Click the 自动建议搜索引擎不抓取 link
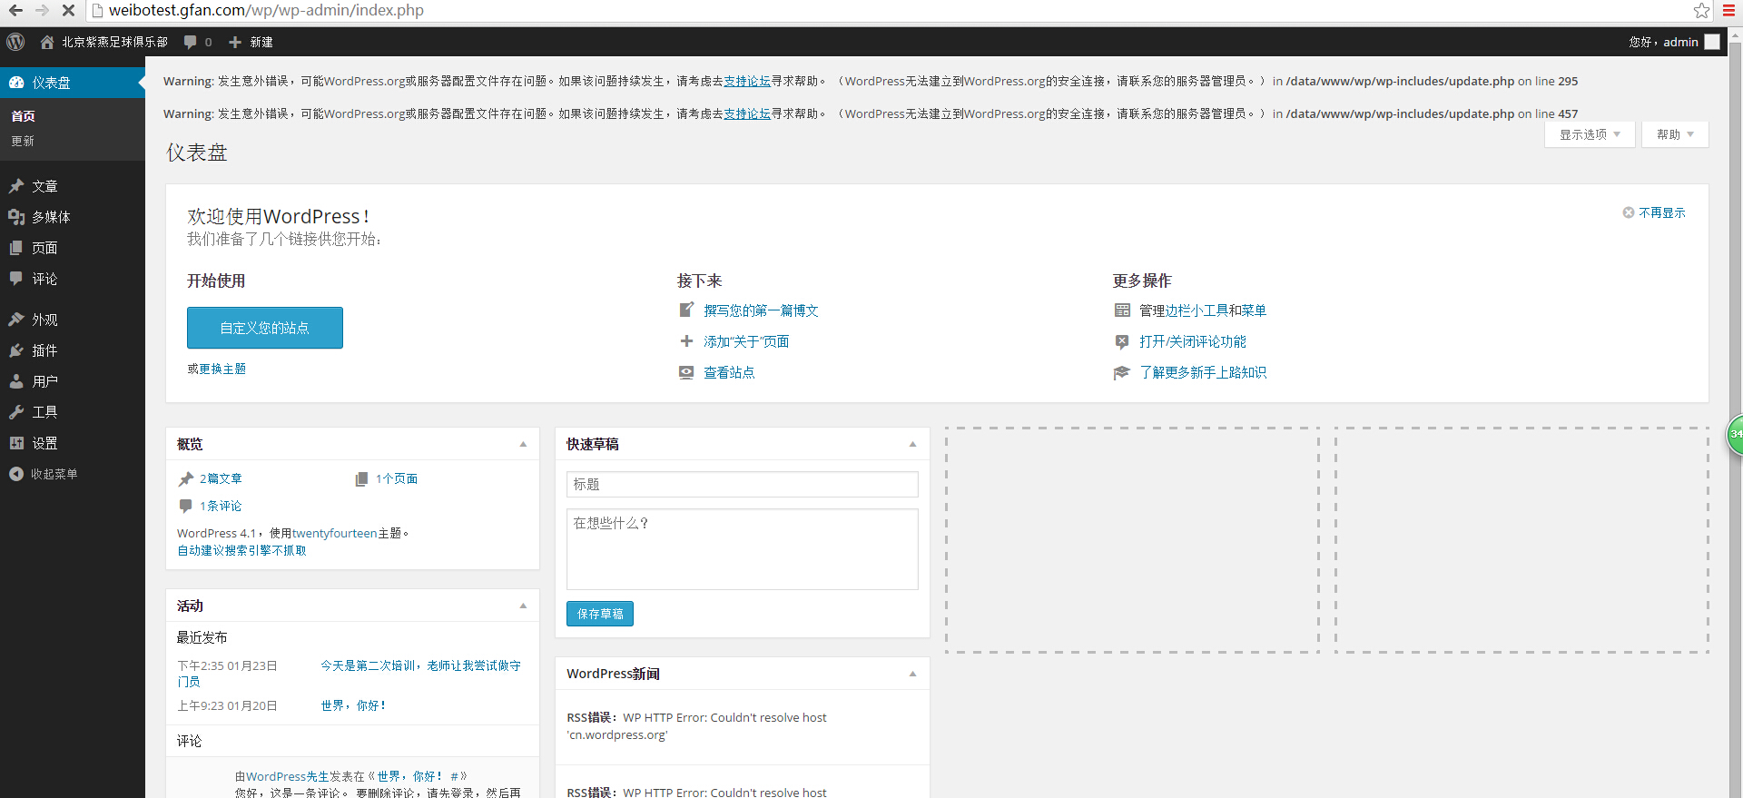Viewport: 1743px width, 798px height. (241, 550)
